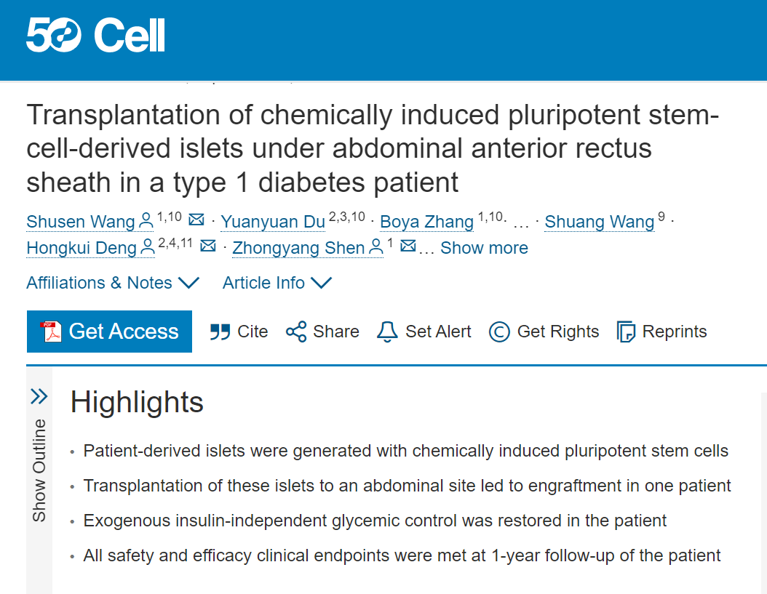Click the email envelope icon next to Shusen Wang
Screen dimensions: 767x594
(196, 220)
